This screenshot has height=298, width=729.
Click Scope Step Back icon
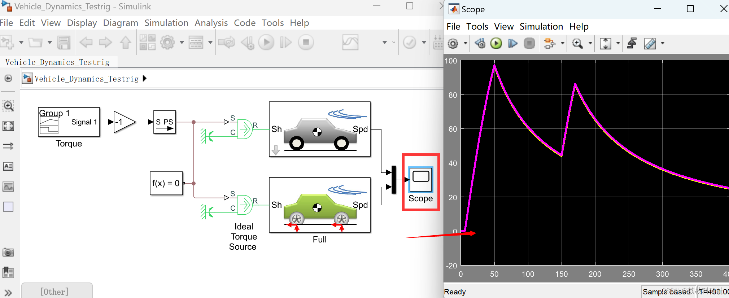click(480, 44)
